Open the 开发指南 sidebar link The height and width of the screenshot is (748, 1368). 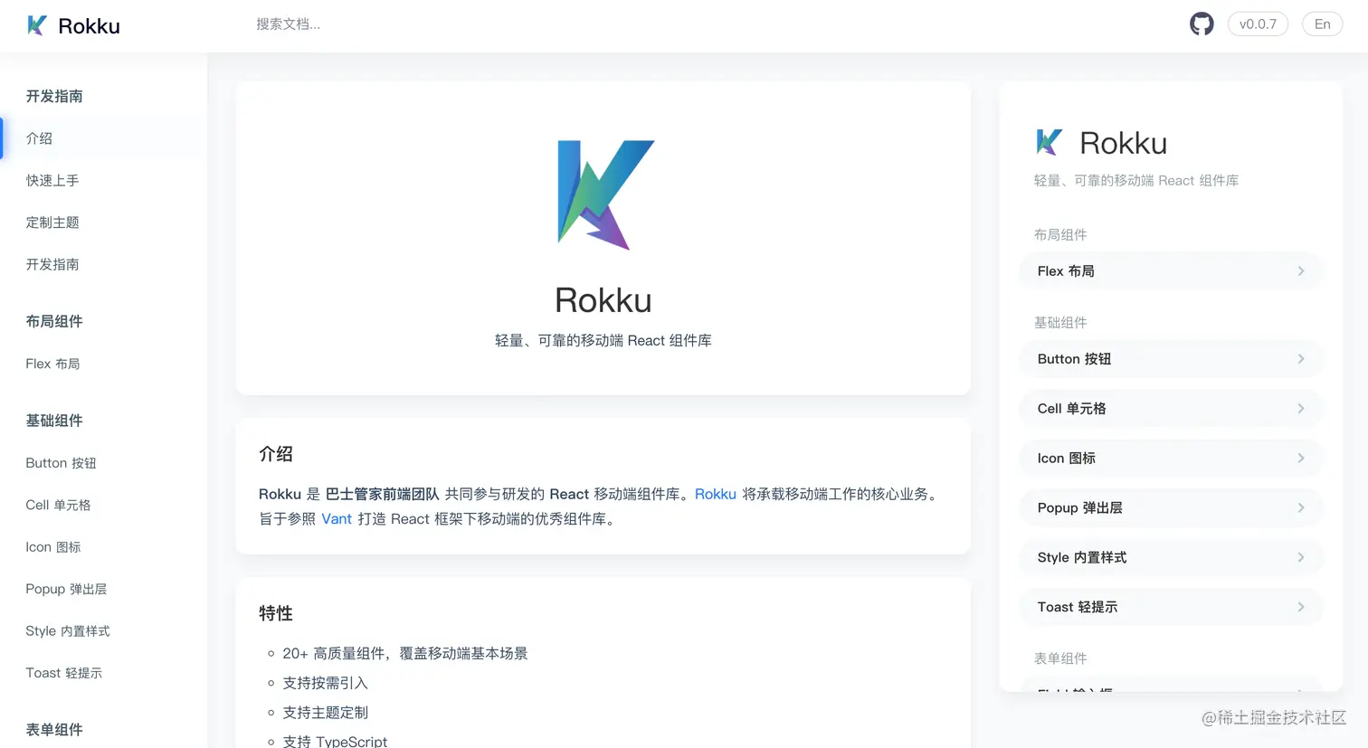point(52,264)
